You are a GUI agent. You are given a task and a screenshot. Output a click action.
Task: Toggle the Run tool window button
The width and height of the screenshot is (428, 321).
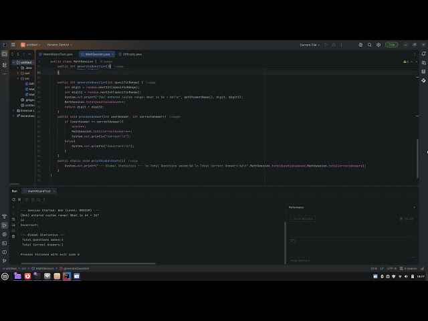(5, 225)
